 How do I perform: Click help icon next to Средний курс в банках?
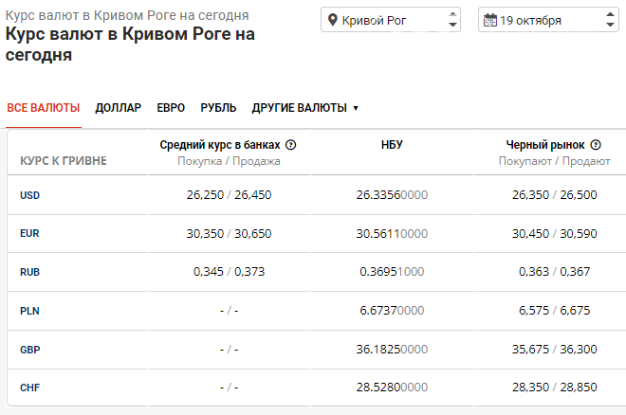pyautogui.click(x=291, y=145)
